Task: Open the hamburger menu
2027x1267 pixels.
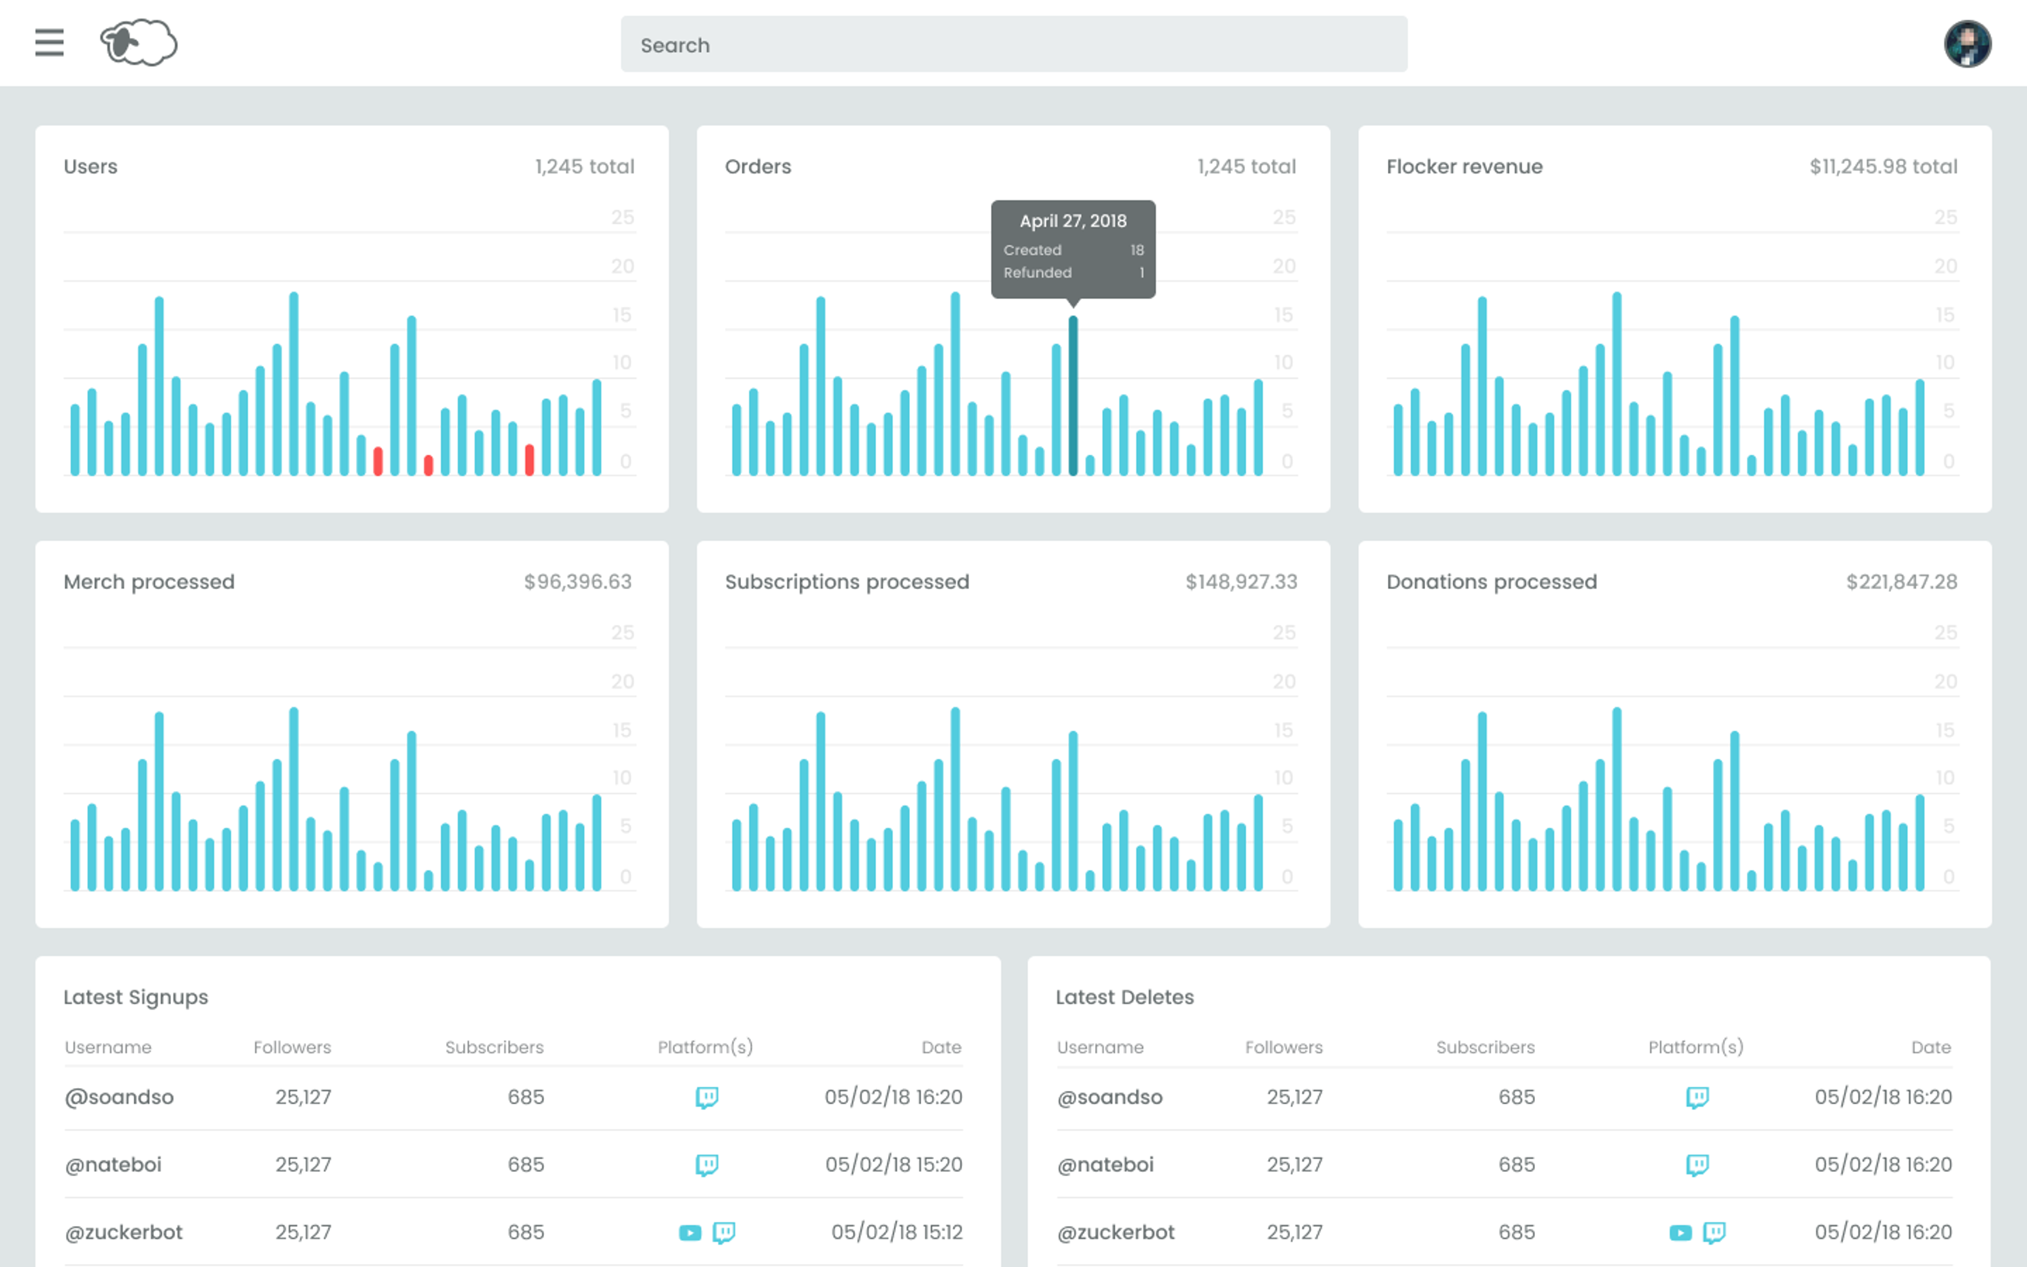Action: click(50, 43)
